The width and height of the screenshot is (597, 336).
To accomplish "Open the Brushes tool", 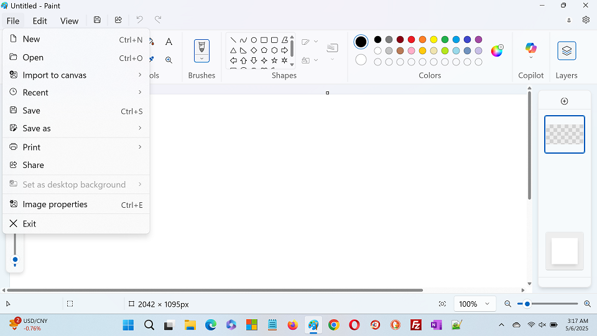I will (x=201, y=47).
